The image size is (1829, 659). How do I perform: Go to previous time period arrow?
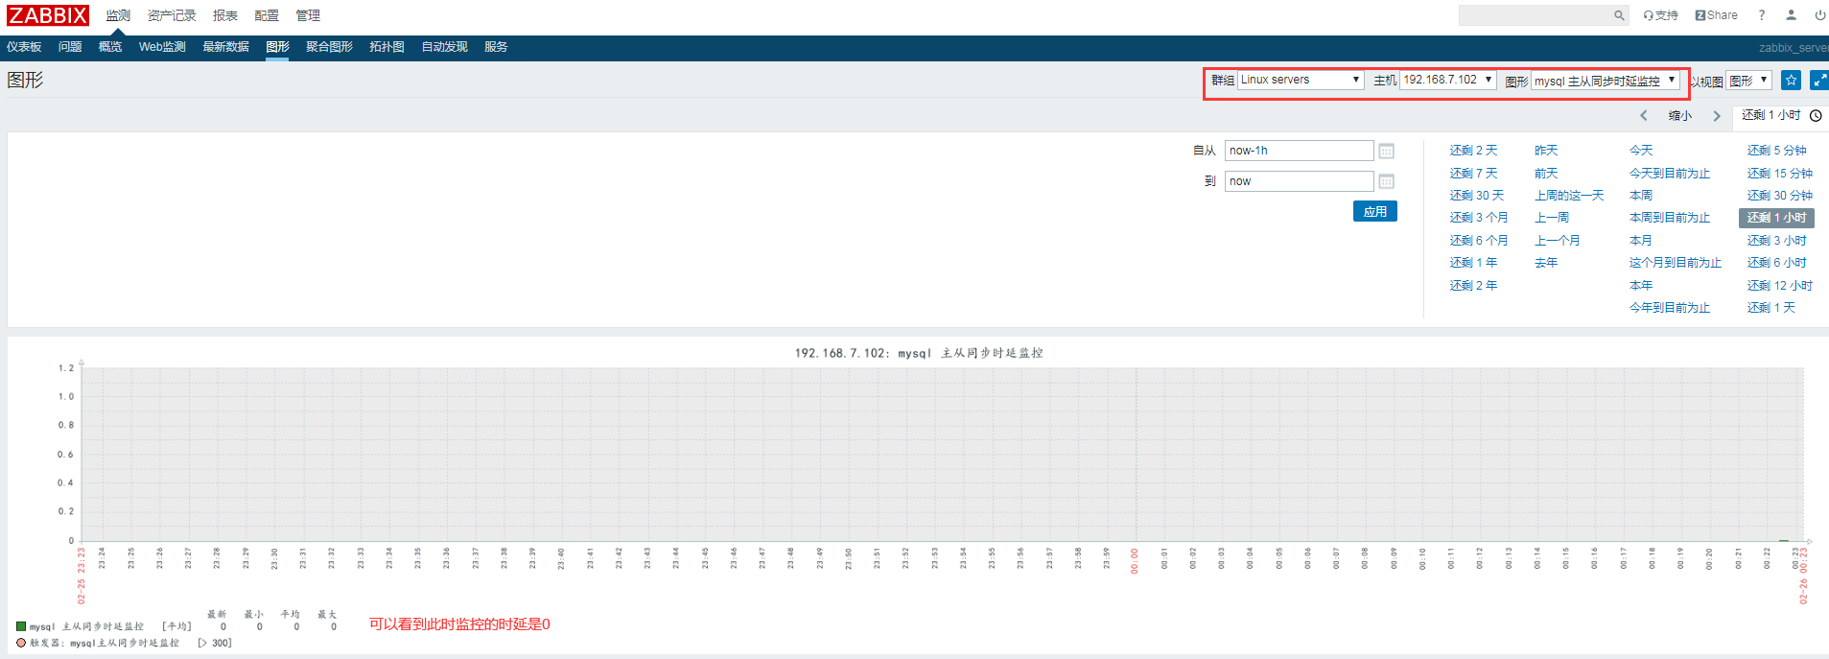click(1643, 116)
